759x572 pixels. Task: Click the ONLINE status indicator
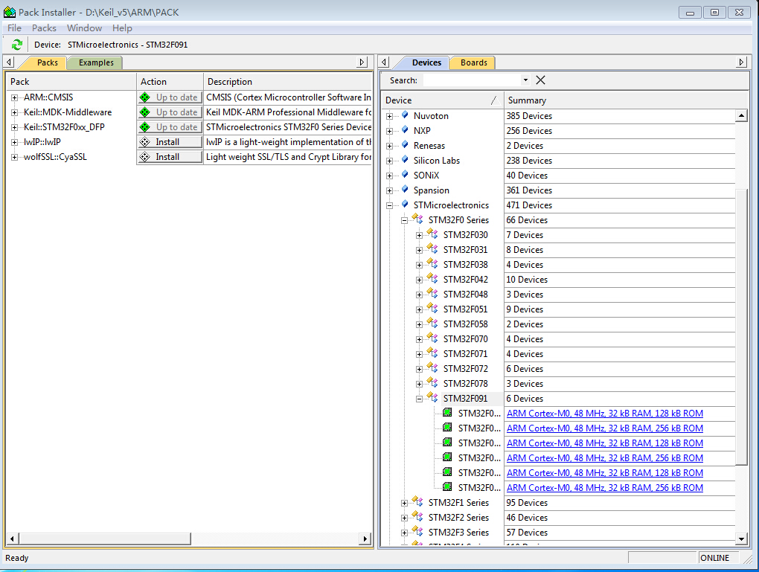pos(714,558)
